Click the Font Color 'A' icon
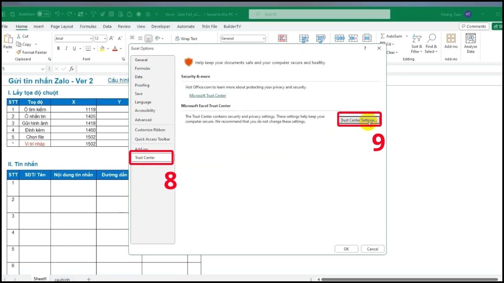This screenshot has height=283, width=504. coord(115,49)
